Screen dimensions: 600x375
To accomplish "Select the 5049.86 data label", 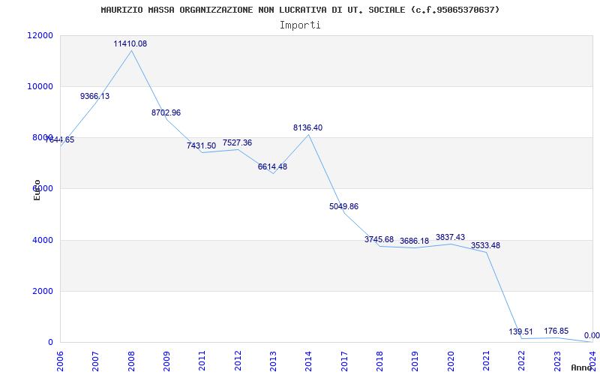I will coord(343,207).
